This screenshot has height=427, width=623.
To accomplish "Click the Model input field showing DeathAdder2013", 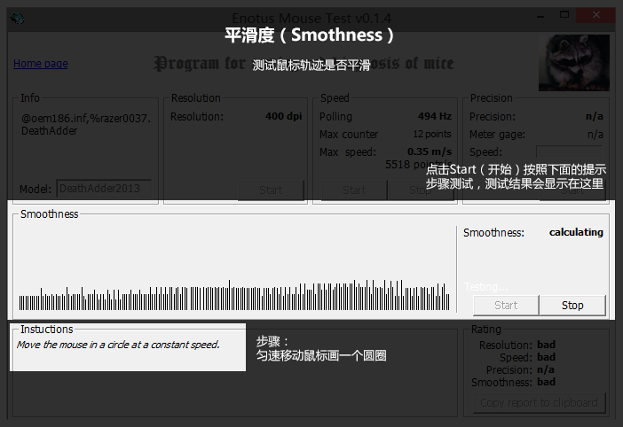I will point(104,189).
